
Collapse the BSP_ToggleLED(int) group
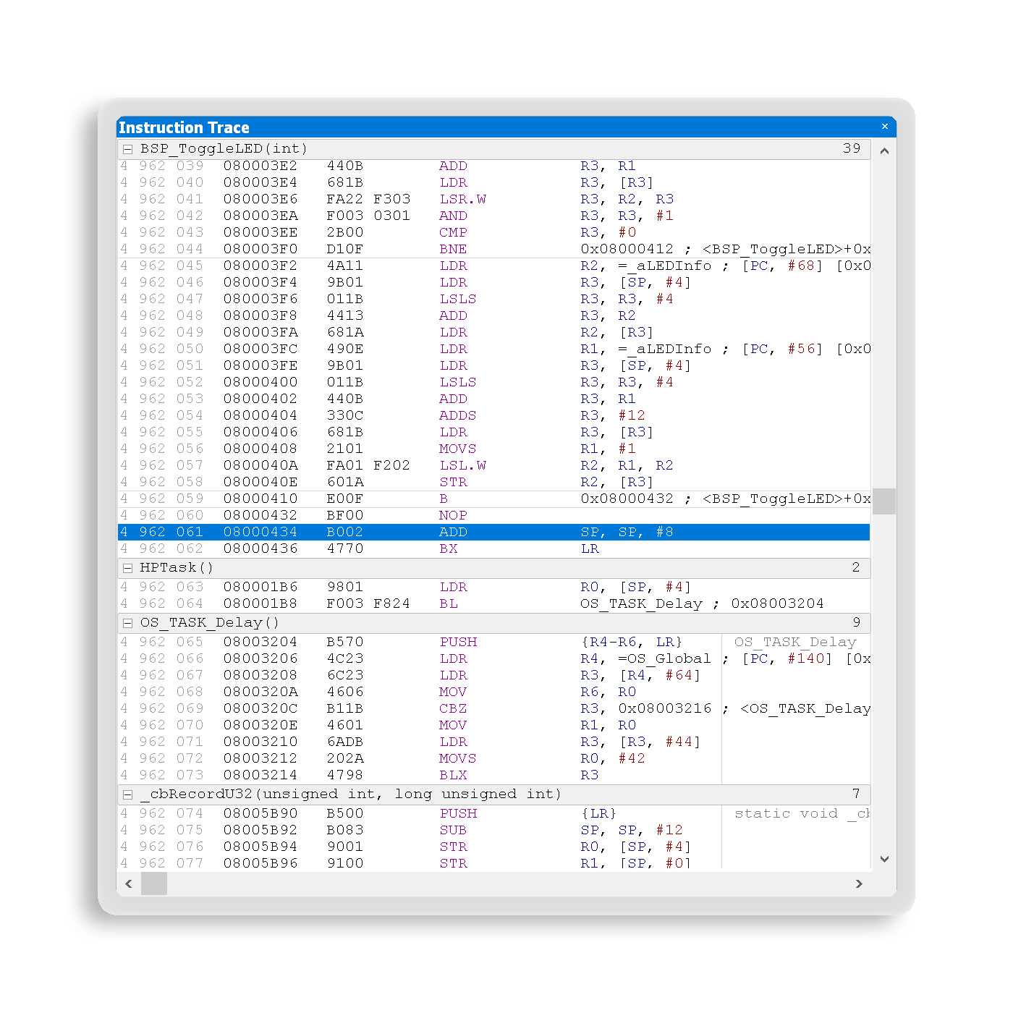127,149
